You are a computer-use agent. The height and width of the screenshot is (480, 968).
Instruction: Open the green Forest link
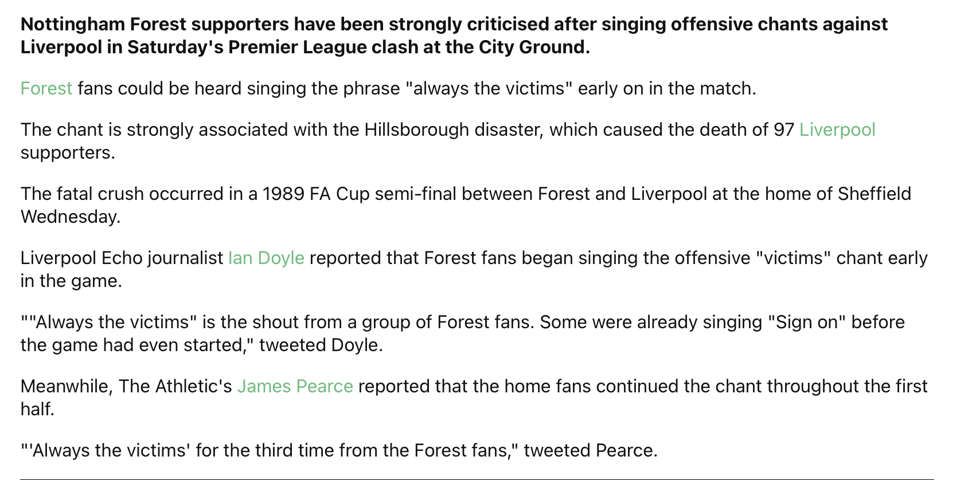[46, 88]
